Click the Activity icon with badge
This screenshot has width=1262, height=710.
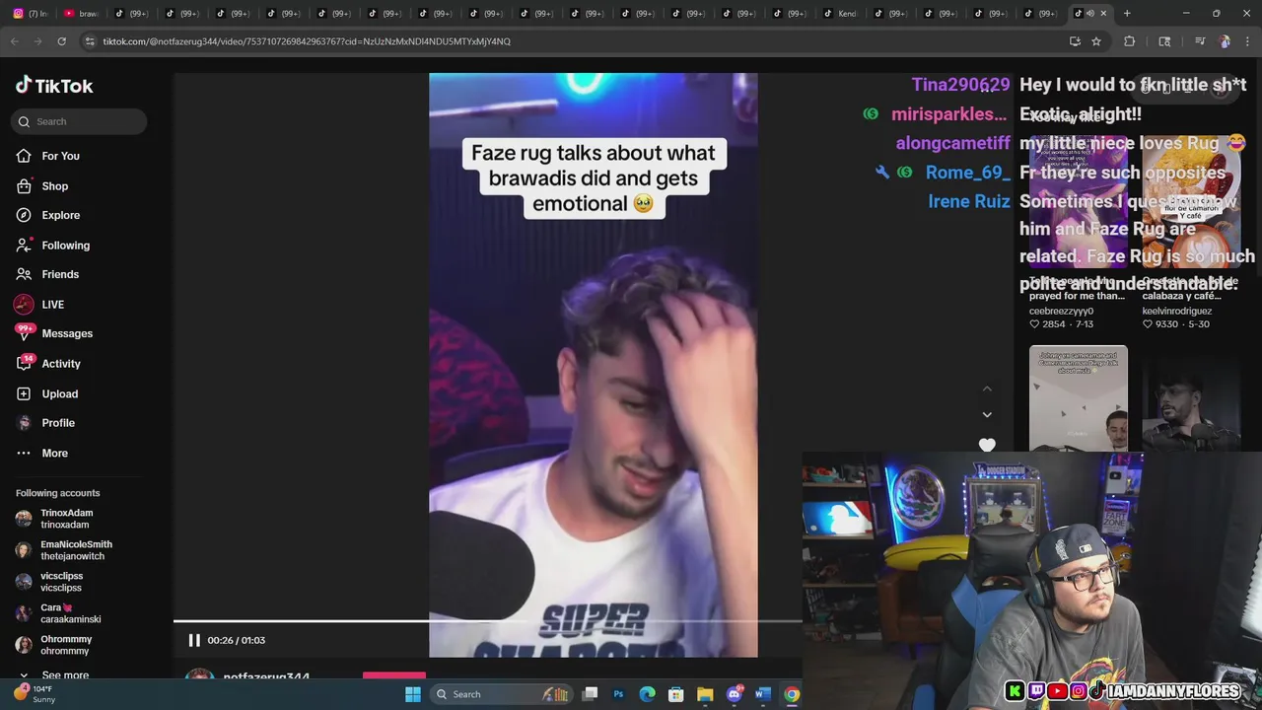24,363
